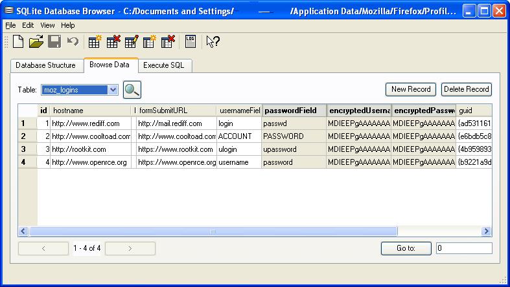Click the Modify Table pencil icon

pos(132,42)
